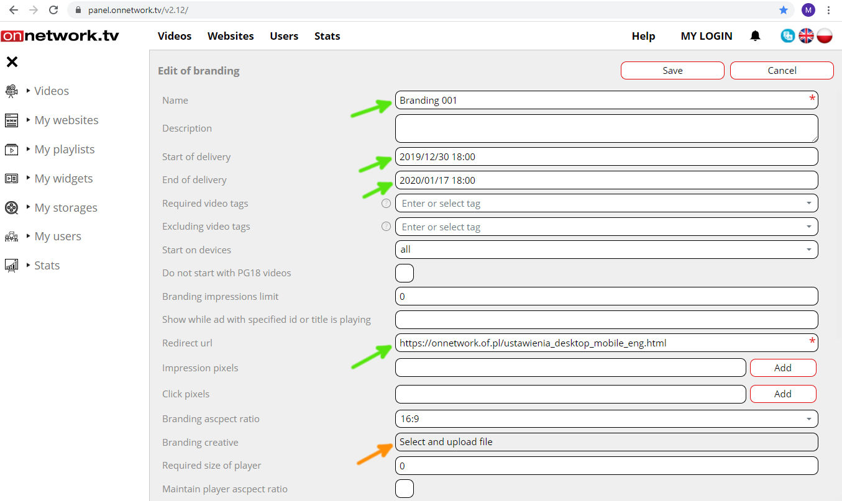The height and width of the screenshot is (501, 842).
Task: Click the film reel icon for My storages
Action: pyautogui.click(x=12, y=207)
